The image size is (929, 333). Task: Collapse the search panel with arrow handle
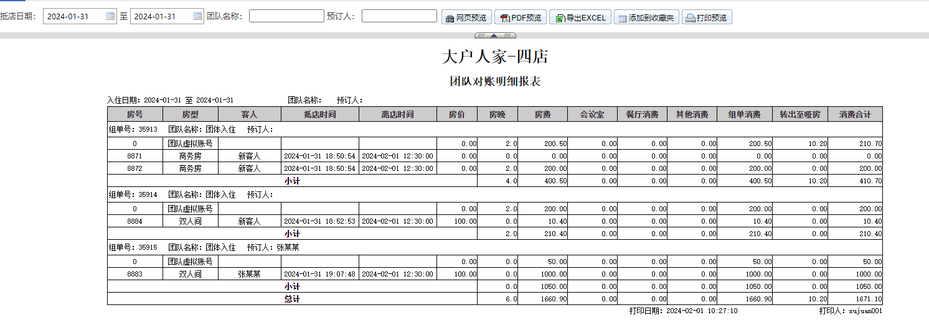click(x=495, y=35)
